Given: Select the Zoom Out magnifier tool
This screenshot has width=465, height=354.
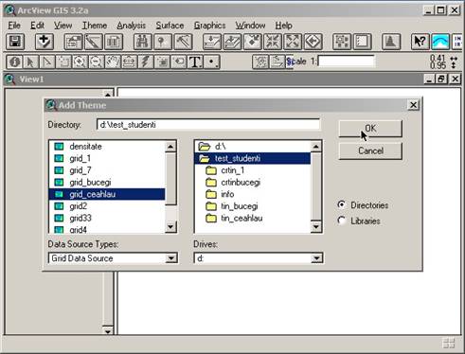Looking at the screenshot, I should [x=97, y=62].
